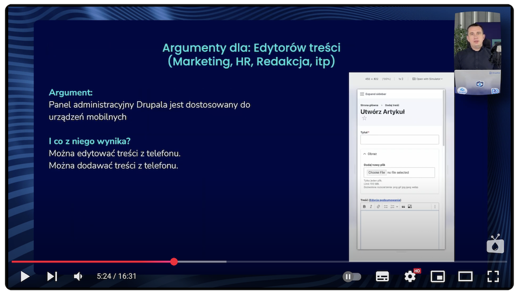Collapse the Obraz section chevron

(365, 154)
